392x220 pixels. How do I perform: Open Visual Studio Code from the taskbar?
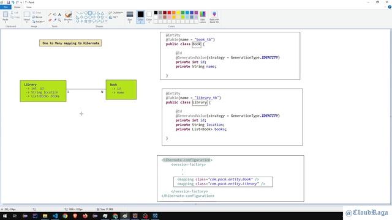point(55,216)
